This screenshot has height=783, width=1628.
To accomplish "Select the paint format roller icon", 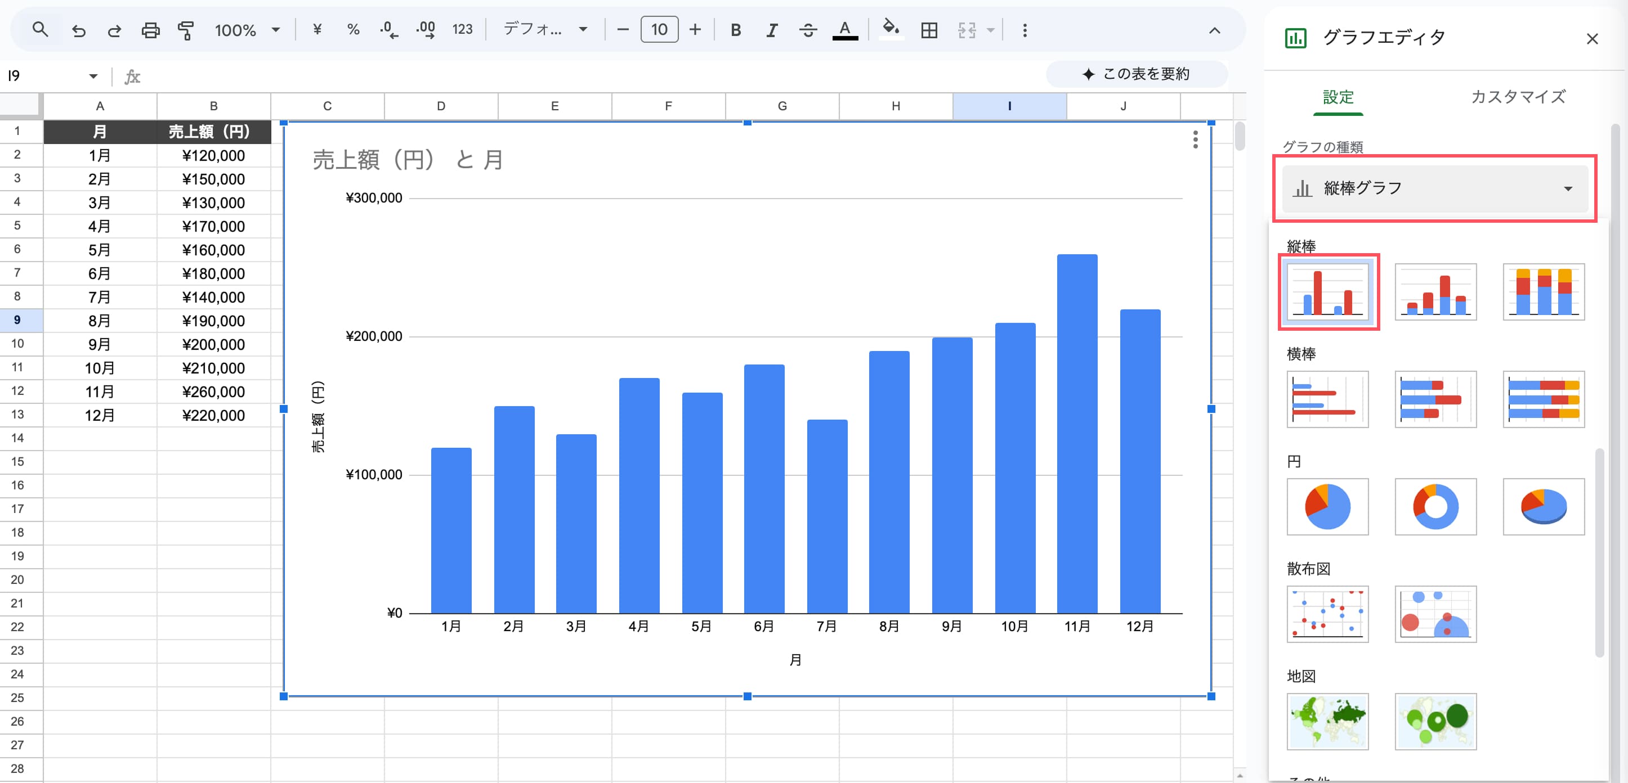I will click(186, 30).
